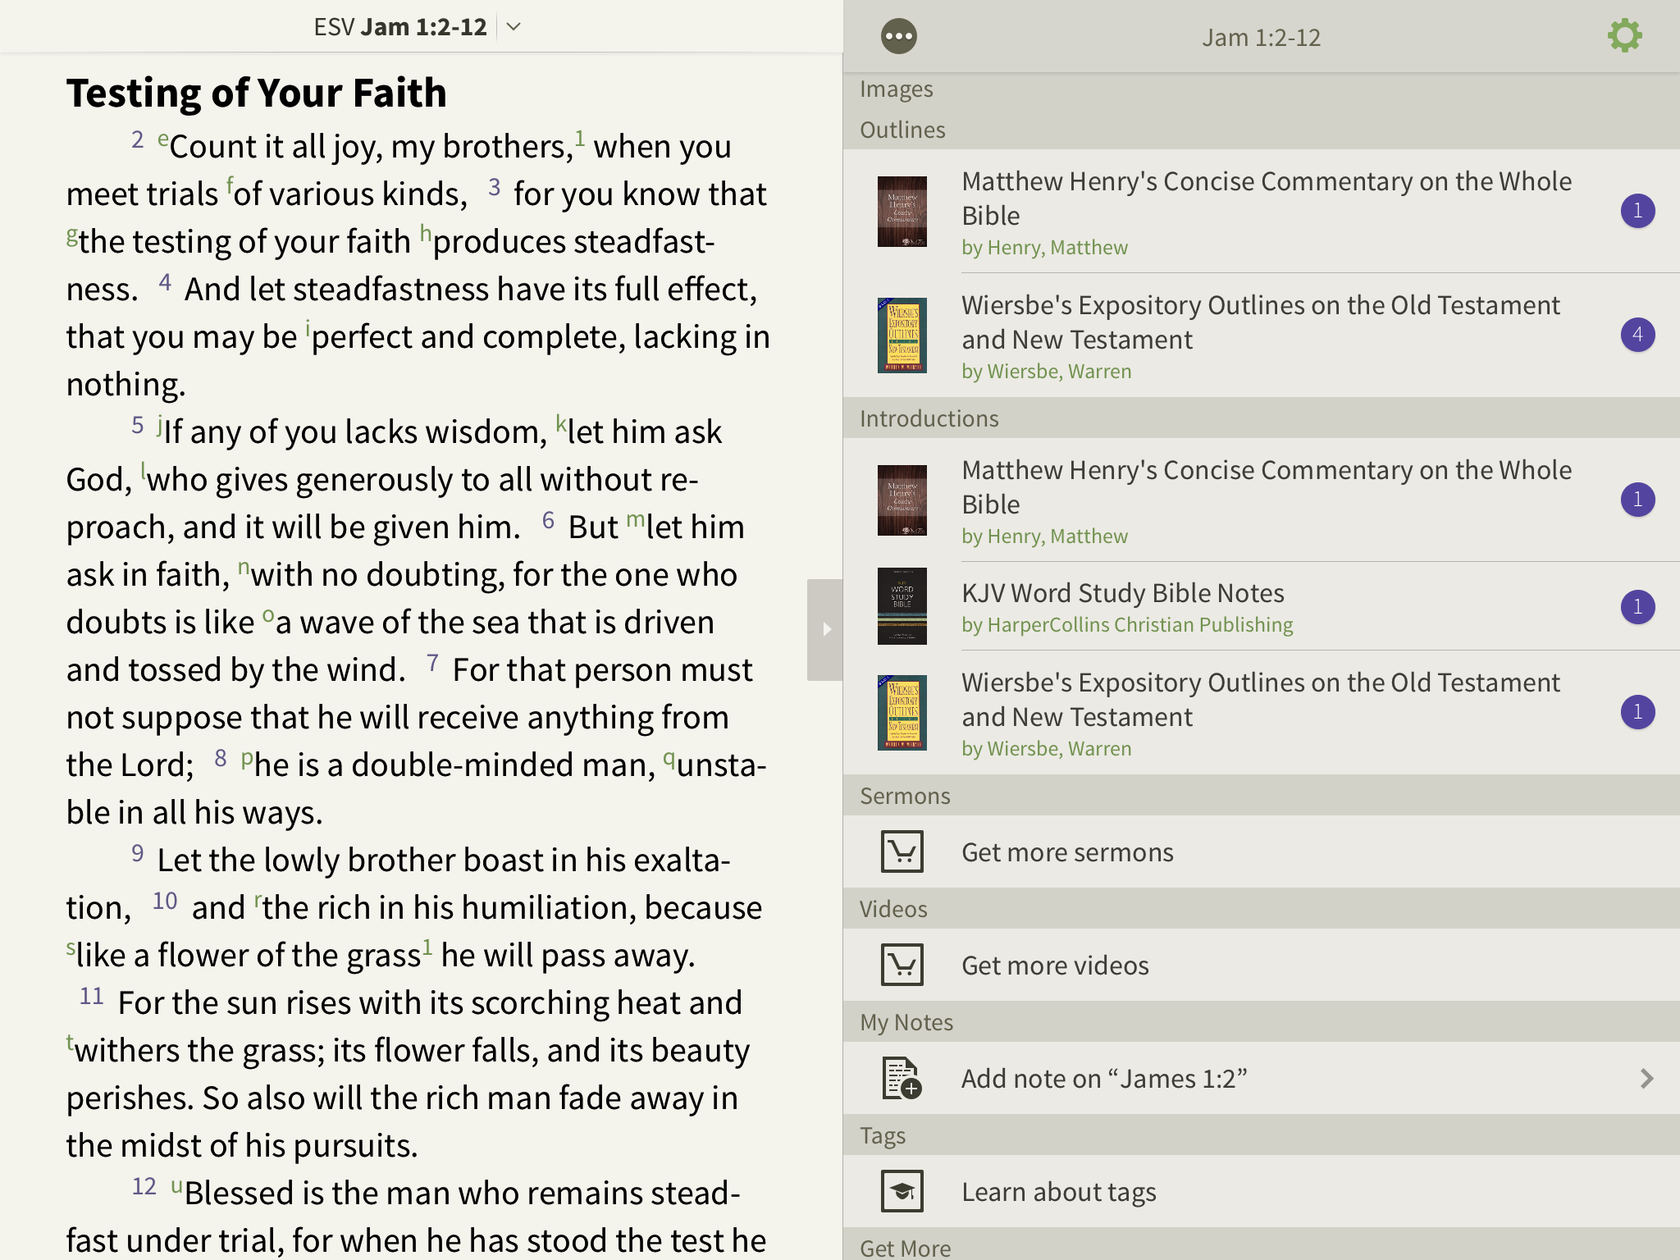The image size is (1680, 1260).
Task: Expand Add note on James 1:2 chevron
Action: (1646, 1078)
